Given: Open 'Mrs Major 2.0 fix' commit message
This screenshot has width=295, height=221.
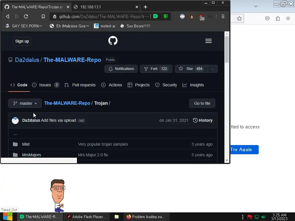Looking at the screenshot, I should 93,155.
